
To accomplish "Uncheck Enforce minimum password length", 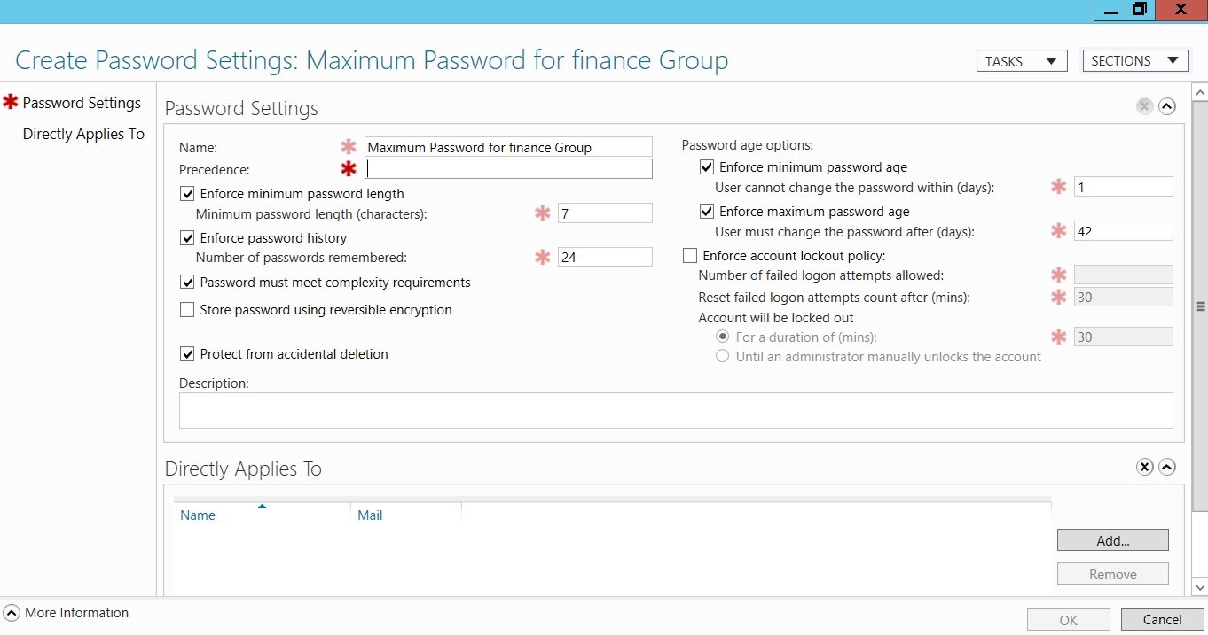I will click(187, 194).
